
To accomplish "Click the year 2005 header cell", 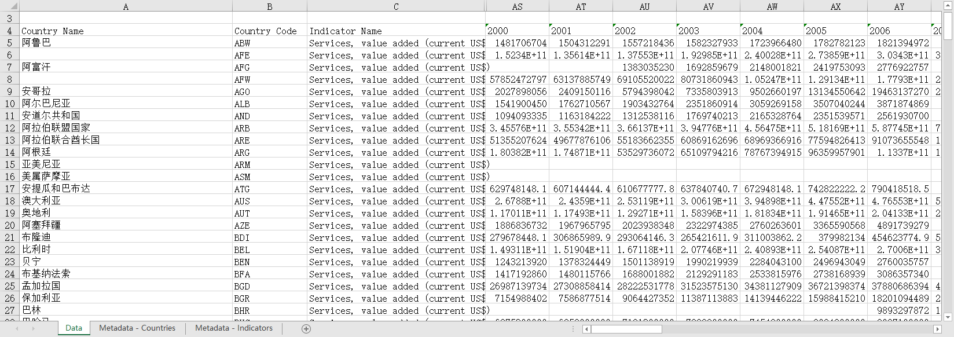I will coord(836,31).
